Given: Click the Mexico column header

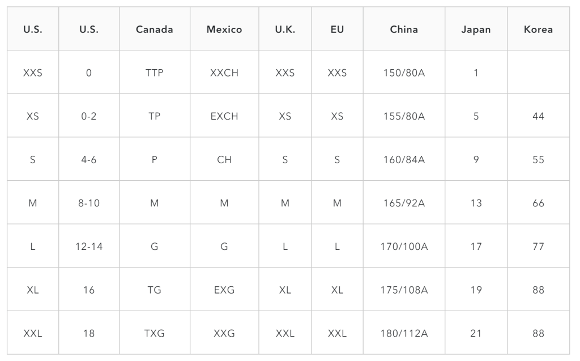Looking at the screenshot, I should coord(224,29).
